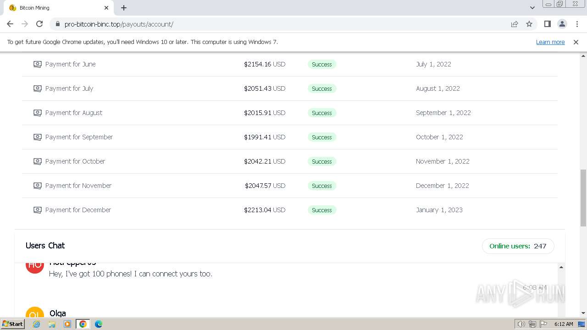
Task: Click the Success badge for October payment
Action: [x=322, y=161]
